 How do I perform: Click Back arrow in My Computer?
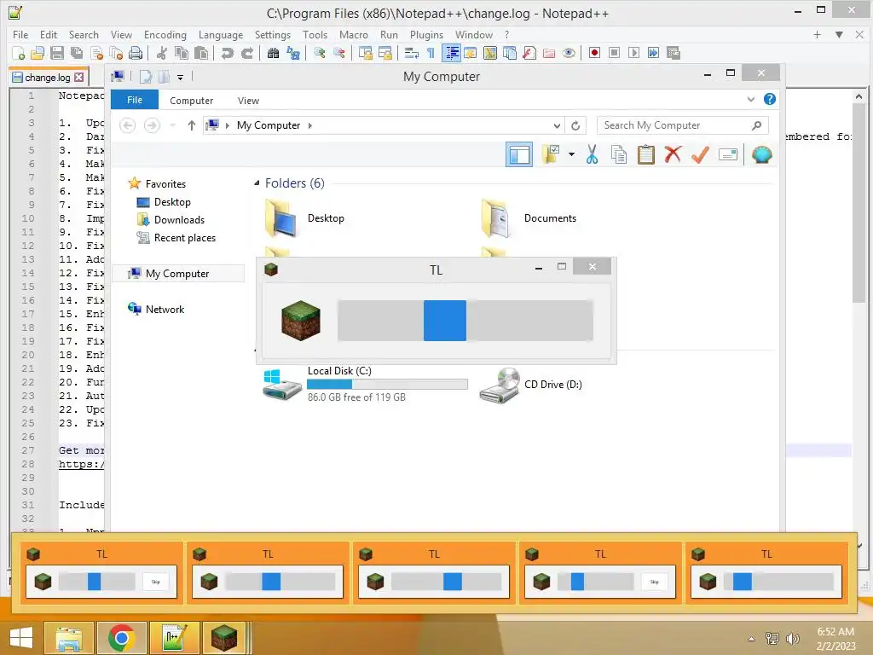pyautogui.click(x=128, y=125)
